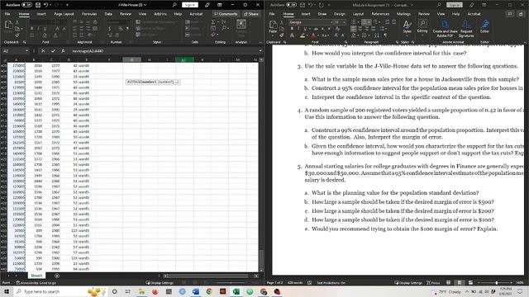Adjust Word zoom slider

pos(496,283)
